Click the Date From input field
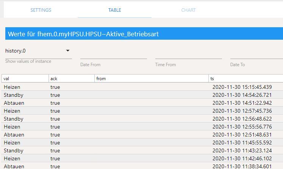283x169 pixels. pyautogui.click(x=113, y=55)
